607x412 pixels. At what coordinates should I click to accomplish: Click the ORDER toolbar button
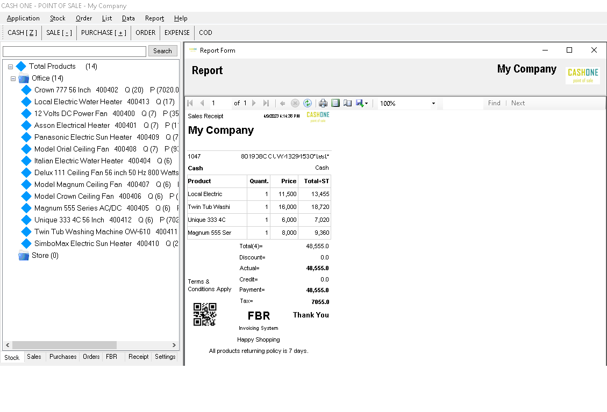[x=146, y=32]
